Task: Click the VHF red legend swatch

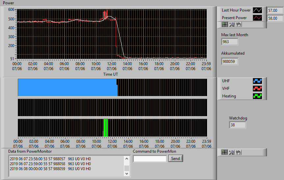Action: pos(257,89)
